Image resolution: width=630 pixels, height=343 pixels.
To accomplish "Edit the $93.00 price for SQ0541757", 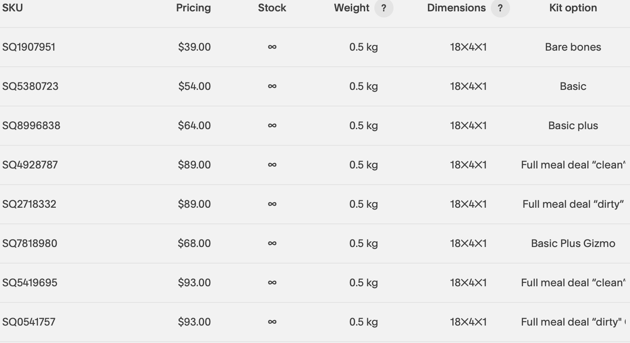I will pos(194,322).
